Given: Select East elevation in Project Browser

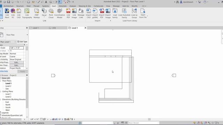Looking at the screenshot, I should [x=7, y=102].
